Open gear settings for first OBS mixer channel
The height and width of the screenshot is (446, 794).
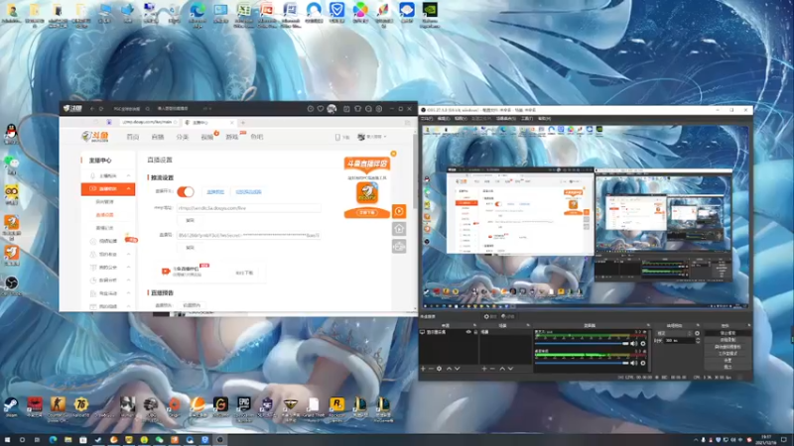(x=643, y=343)
